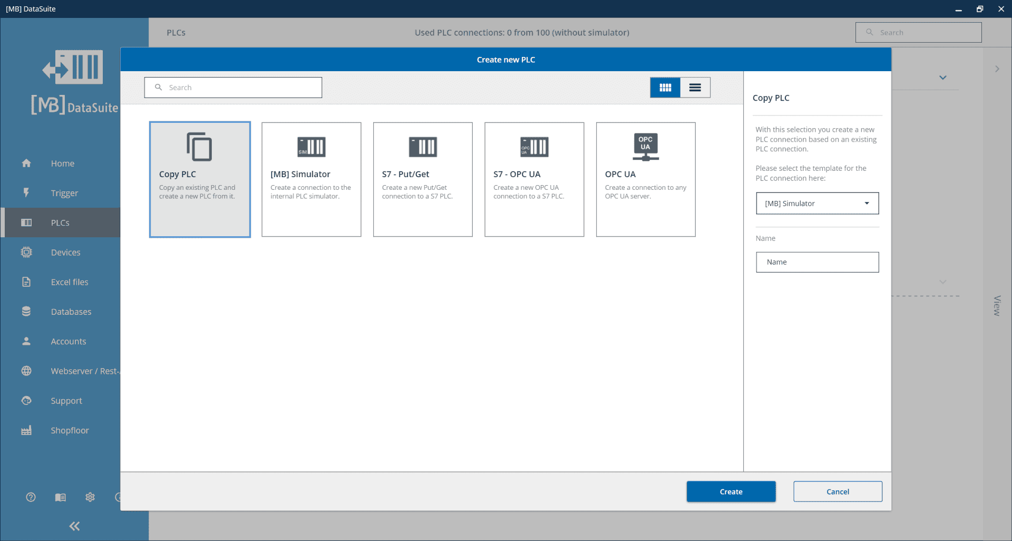The image size is (1012, 541).
Task: Select the S7 - OPC UA card
Action: [x=534, y=179]
